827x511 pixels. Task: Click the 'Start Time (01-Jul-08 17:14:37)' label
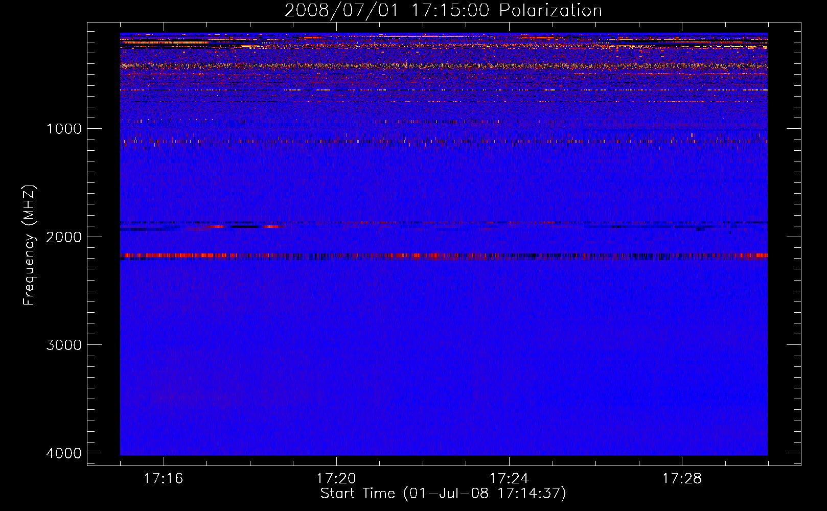coord(443,494)
